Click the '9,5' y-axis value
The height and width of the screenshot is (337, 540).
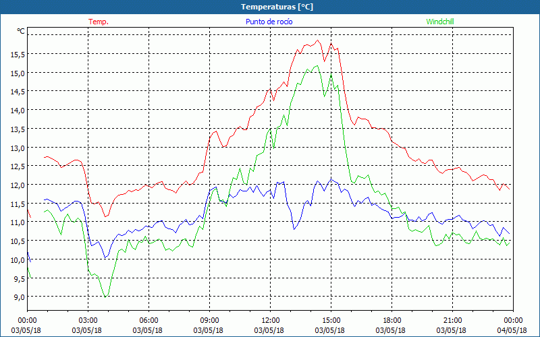coord(19,279)
